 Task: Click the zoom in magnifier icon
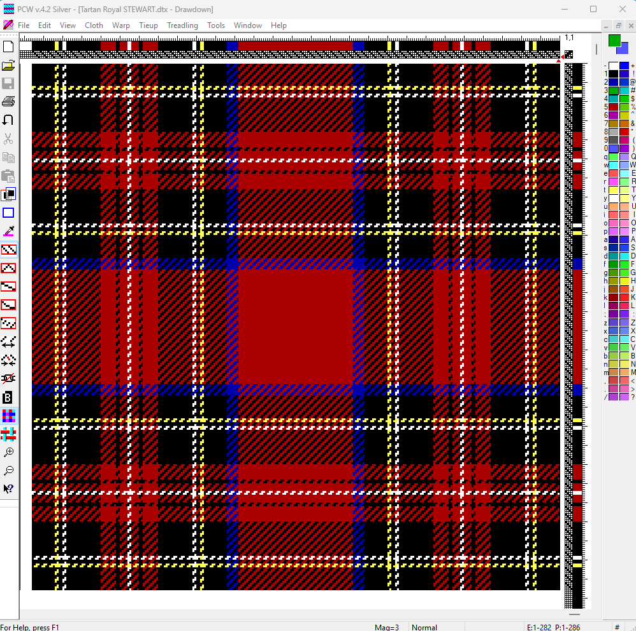click(x=8, y=452)
